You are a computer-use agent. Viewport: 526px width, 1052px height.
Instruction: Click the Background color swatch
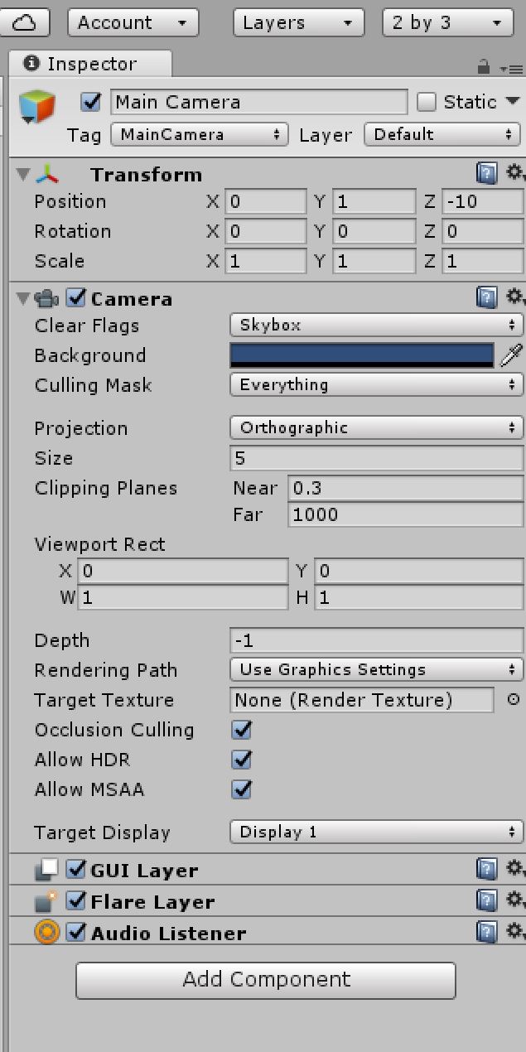[x=364, y=355]
